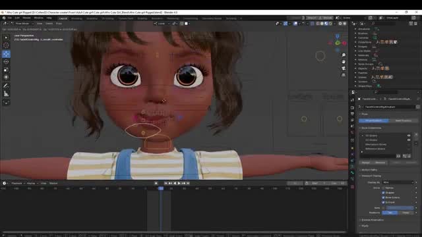Click the Remove bone collection button
Image resolution: width=422 pixels, height=237 pixels.
[x=380, y=163]
